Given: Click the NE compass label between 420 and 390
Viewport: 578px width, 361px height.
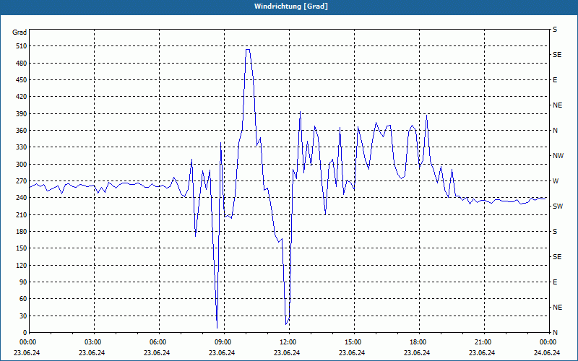Looking at the screenshot, I should coord(557,105).
